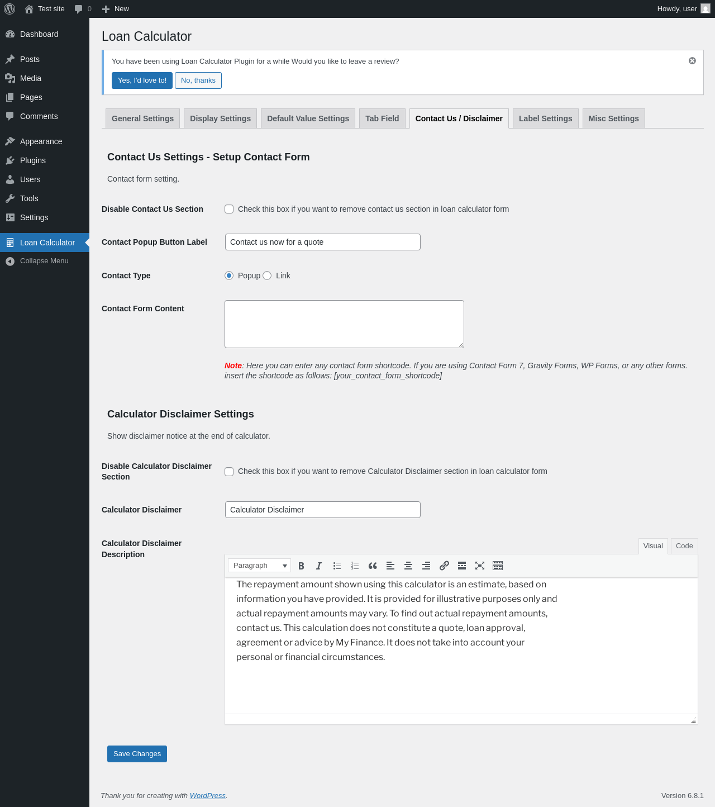715x807 pixels.
Task: Focus the Calculator Disclaimer text field
Action: click(x=323, y=510)
